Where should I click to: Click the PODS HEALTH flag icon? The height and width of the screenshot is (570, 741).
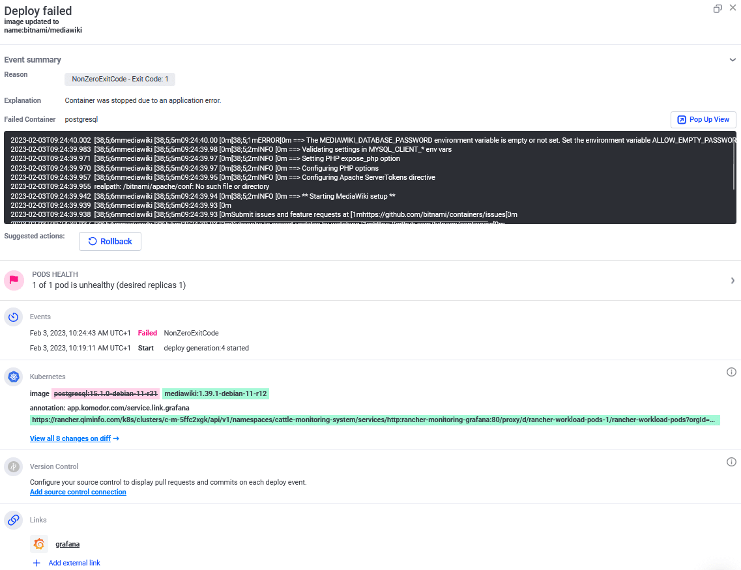pyautogui.click(x=14, y=280)
